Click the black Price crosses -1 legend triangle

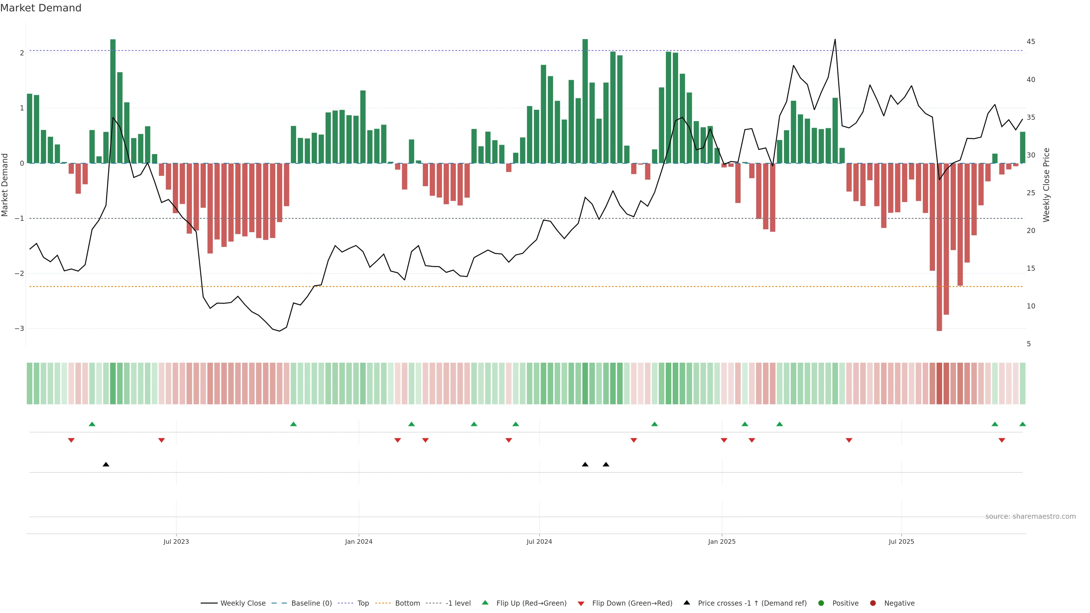687,603
